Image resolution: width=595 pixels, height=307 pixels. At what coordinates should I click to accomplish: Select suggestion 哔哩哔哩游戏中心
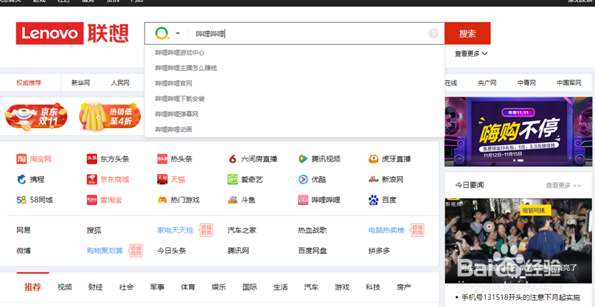[180, 53]
